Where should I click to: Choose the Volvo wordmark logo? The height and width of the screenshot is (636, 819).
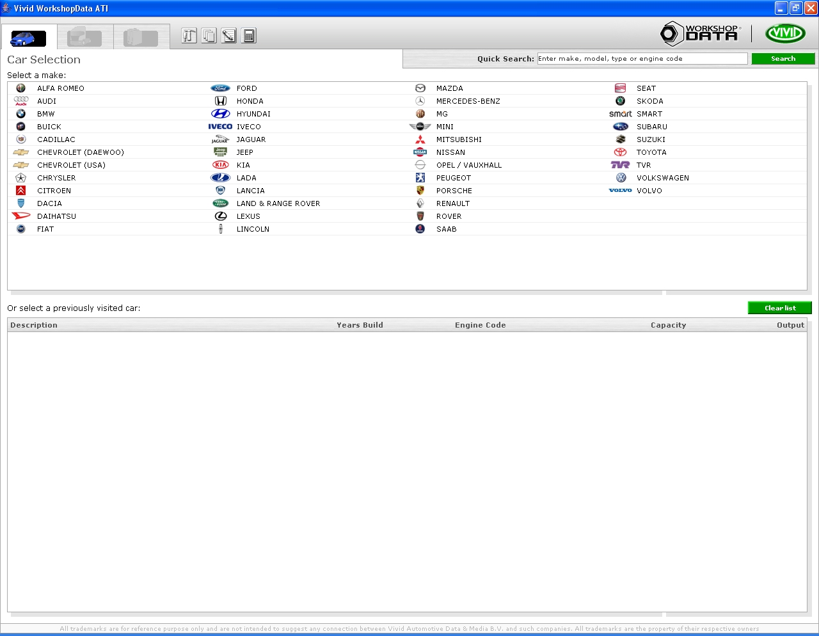[x=620, y=191]
